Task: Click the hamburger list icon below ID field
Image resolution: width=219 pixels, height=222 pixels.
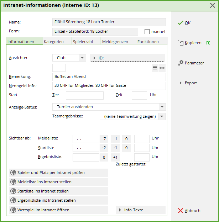Action: click(155, 68)
